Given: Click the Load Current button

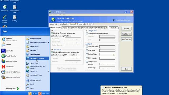Looking at the screenshot, I should tap(126, 34).
